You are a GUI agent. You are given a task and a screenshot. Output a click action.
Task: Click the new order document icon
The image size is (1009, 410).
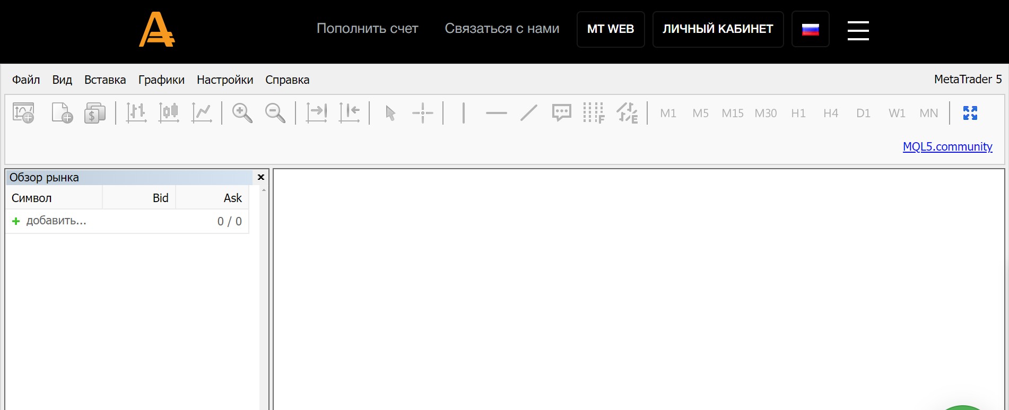tap(62, 112)
